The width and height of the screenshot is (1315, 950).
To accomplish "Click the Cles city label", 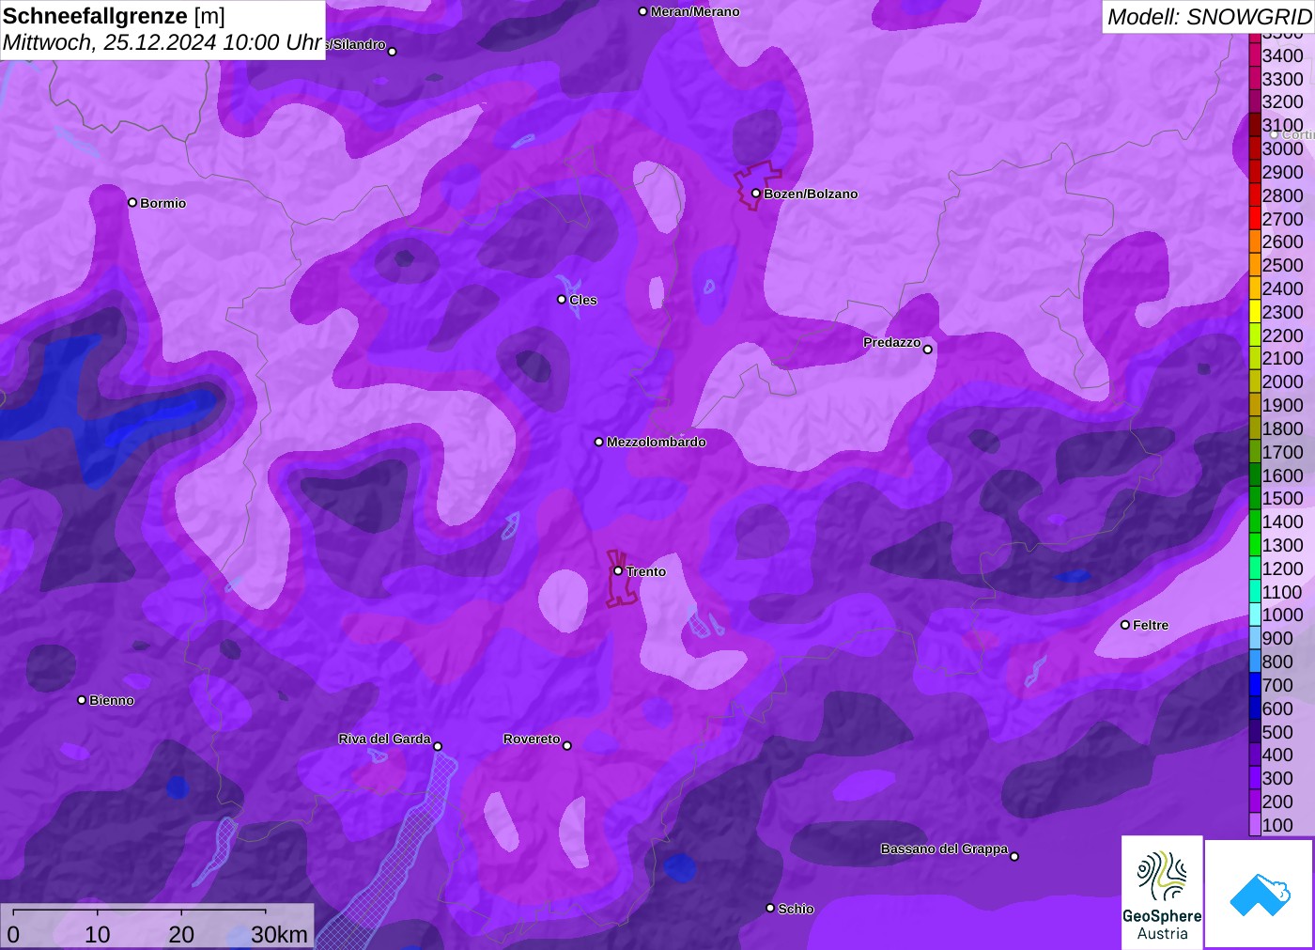I will coord(583,300).
